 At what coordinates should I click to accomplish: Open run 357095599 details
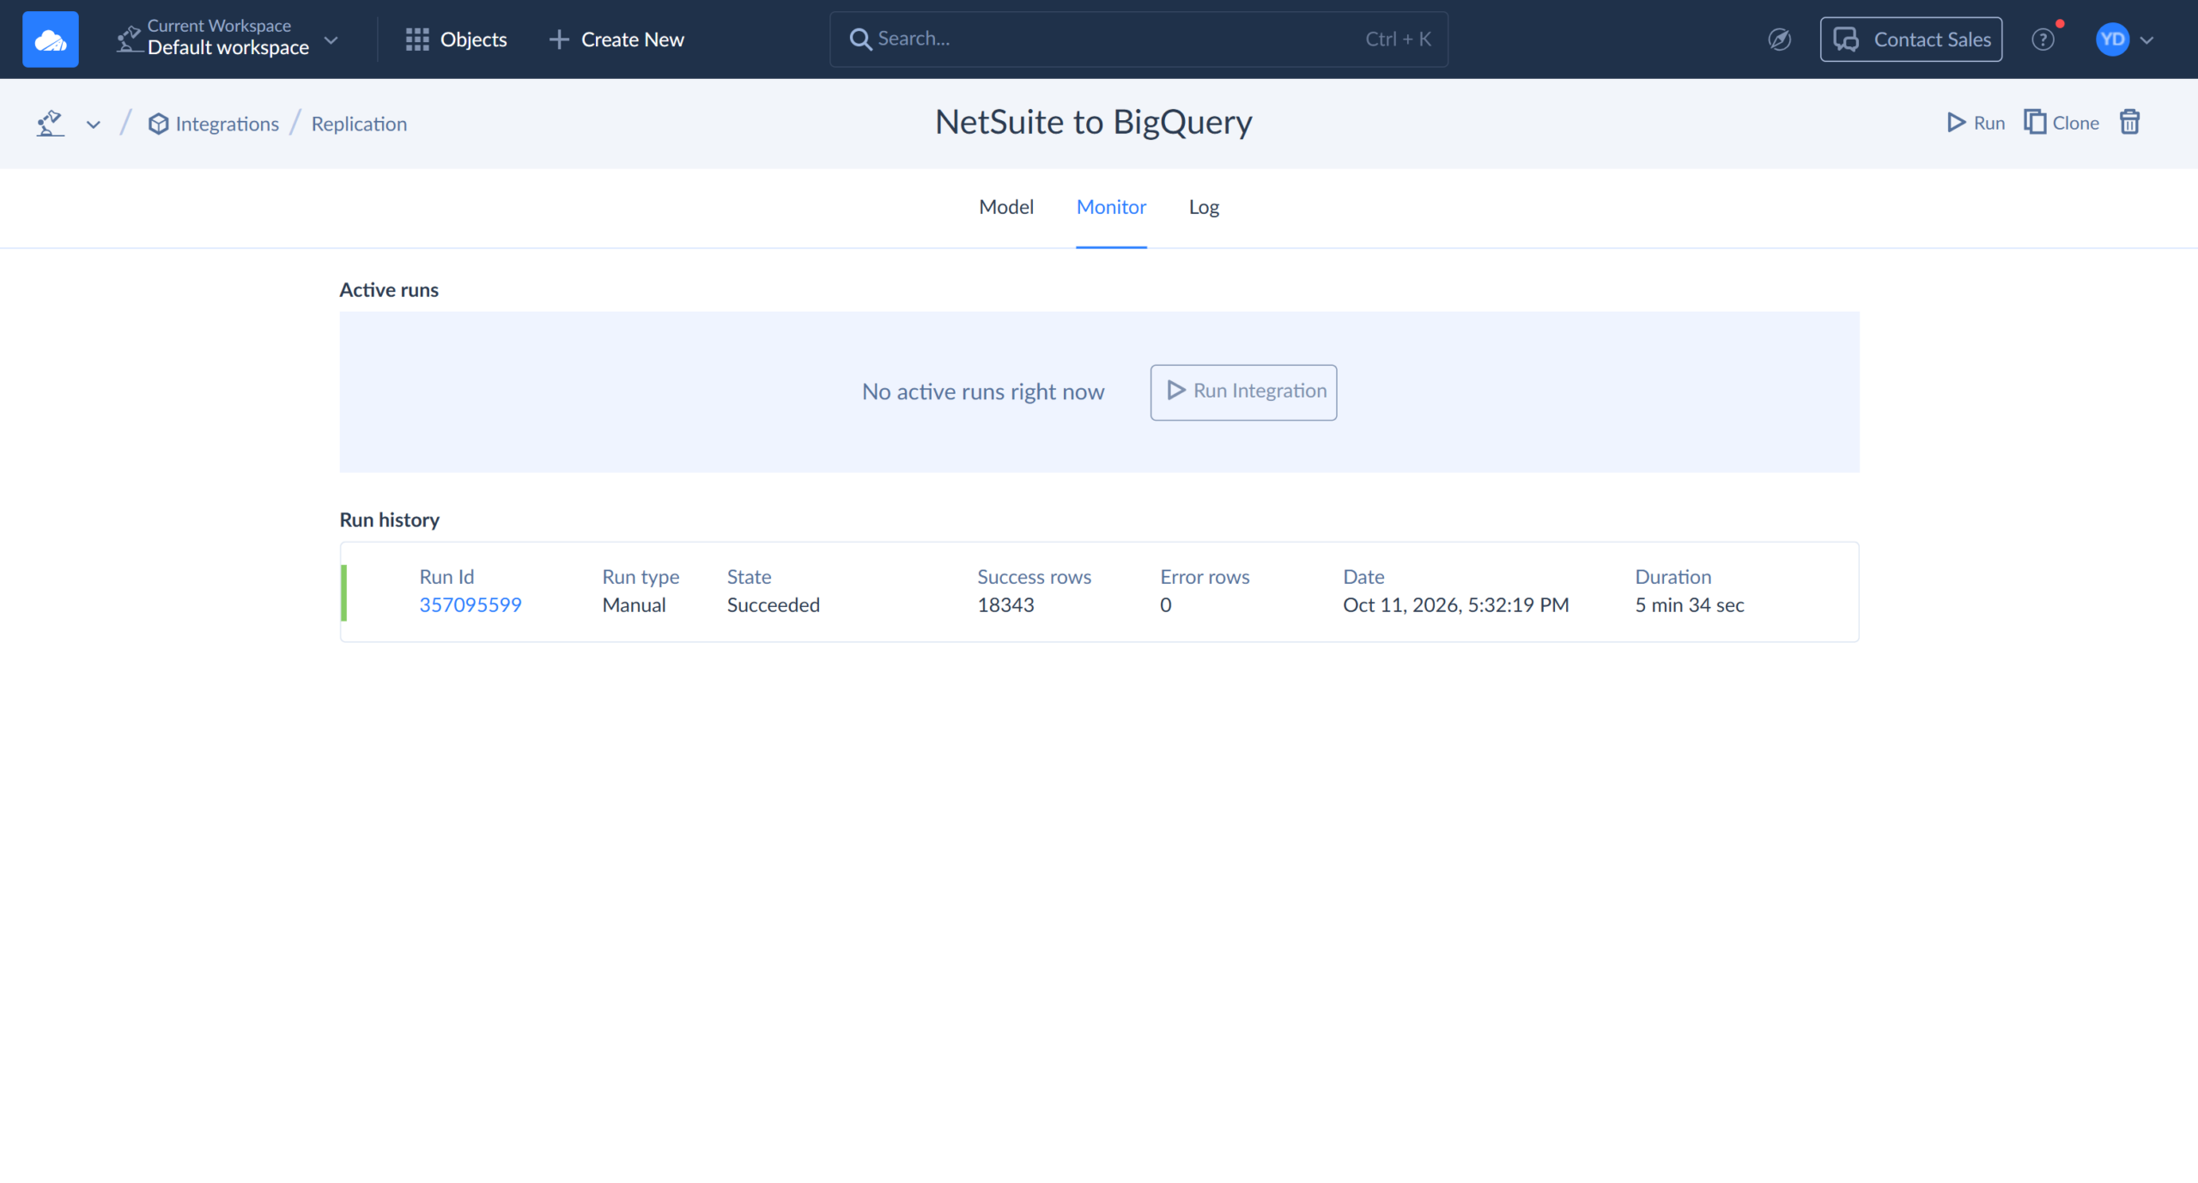[x=471, y=605]
